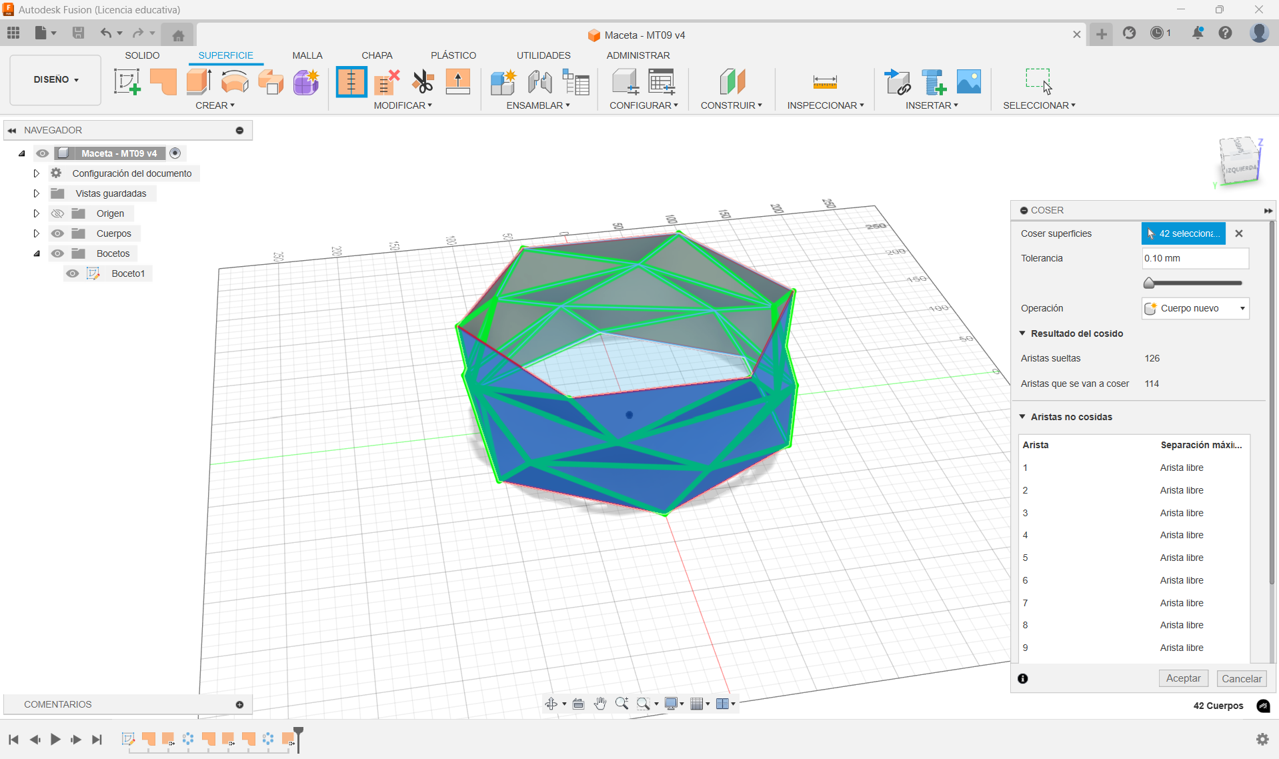The image size is (1279, 759).
Task: Click the Insert Canvas image icon
Action: tap(969, 82)
